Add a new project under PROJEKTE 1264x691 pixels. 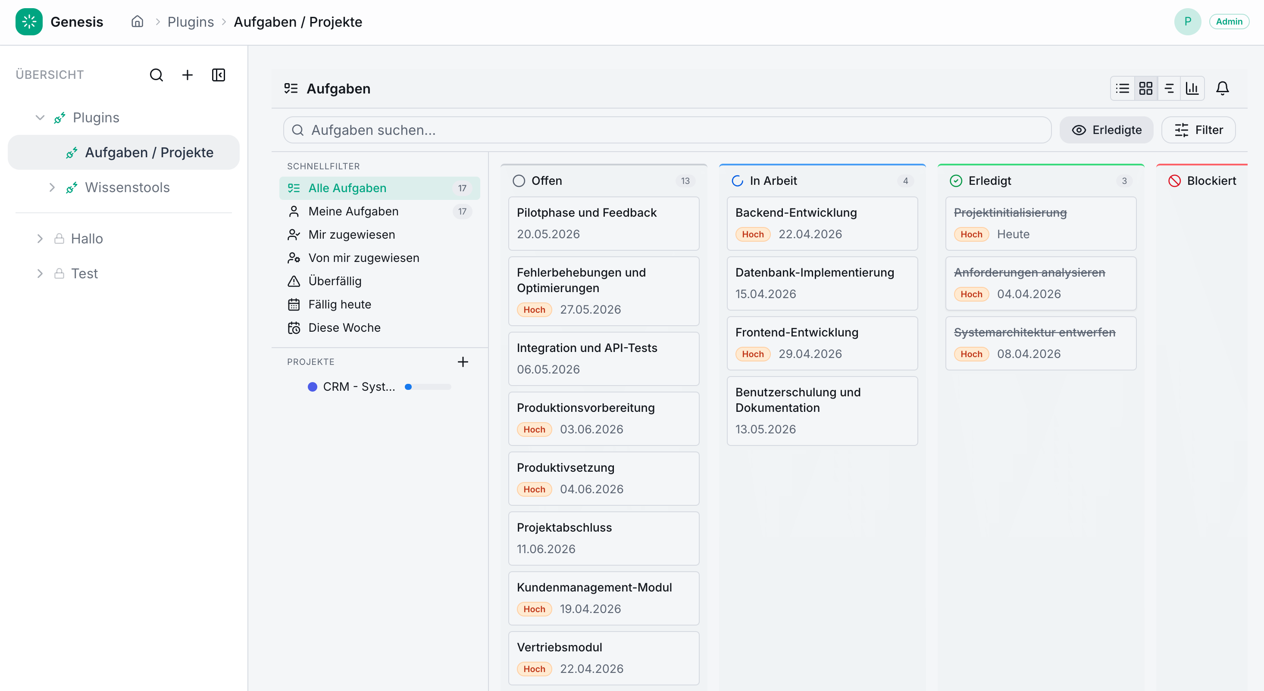[x=463, y=362]
